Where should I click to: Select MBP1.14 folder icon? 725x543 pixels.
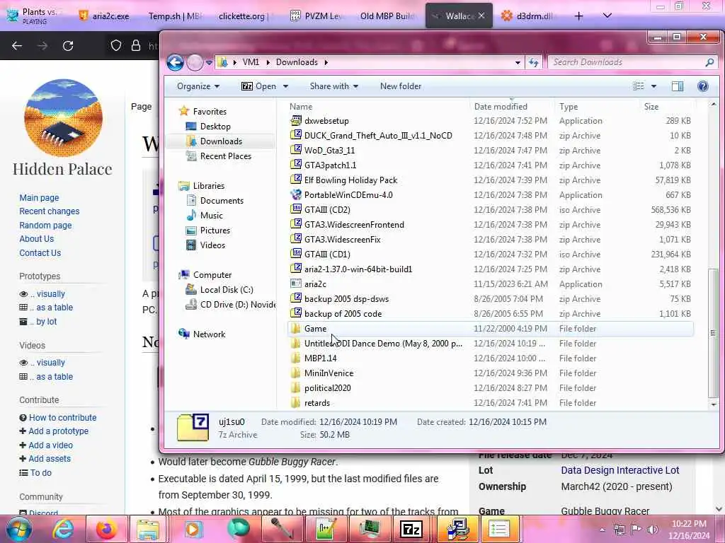[296, 358]
